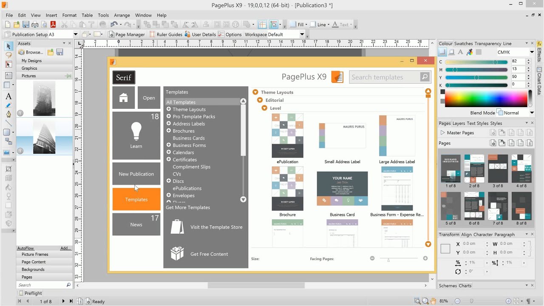Expand the Brochures category
The image size is (544, 306).
coord(169,130)
